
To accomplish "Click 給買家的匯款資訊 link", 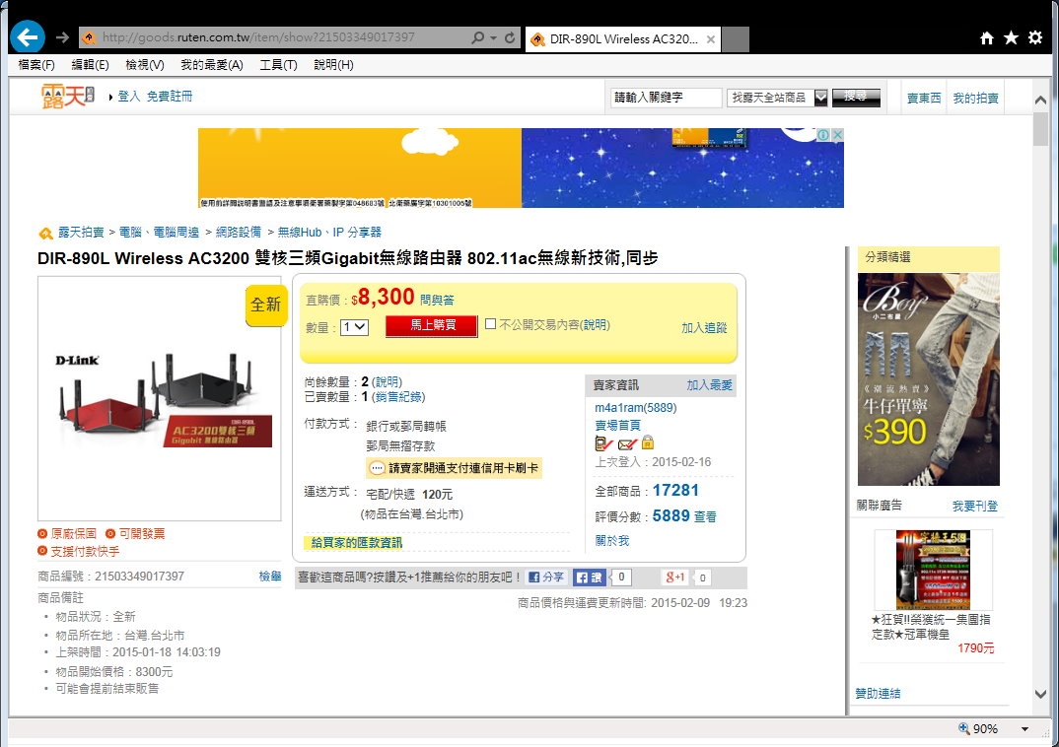I will pyautogui.click(x=356, y=543).
